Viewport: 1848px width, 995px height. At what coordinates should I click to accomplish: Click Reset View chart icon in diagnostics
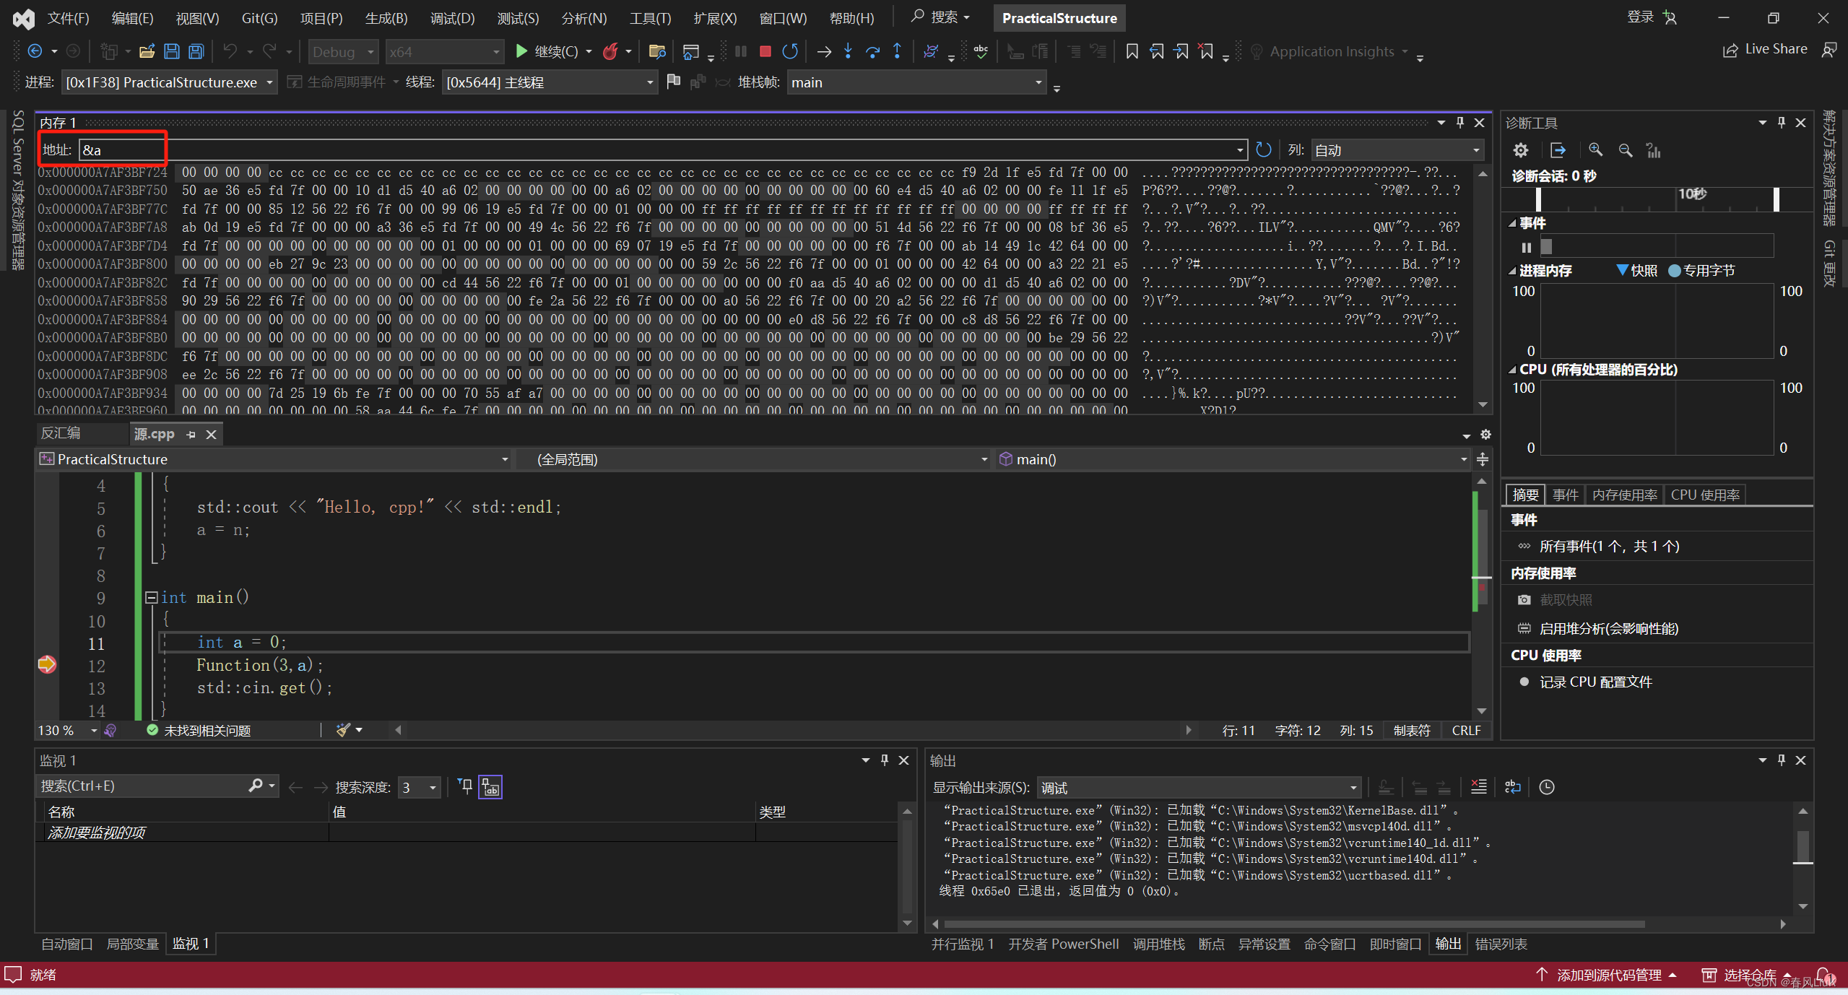1654,150
